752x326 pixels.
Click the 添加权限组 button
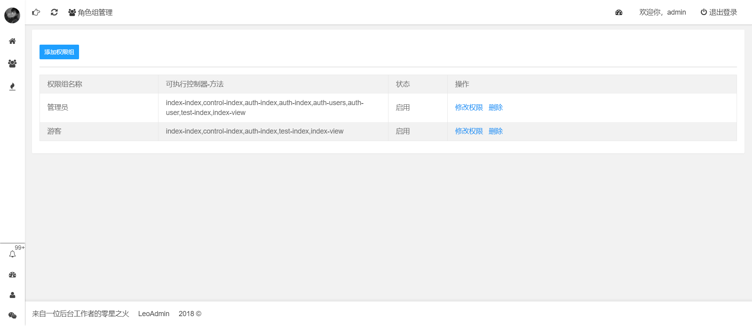pyautogui.click(x=59, y=52)
